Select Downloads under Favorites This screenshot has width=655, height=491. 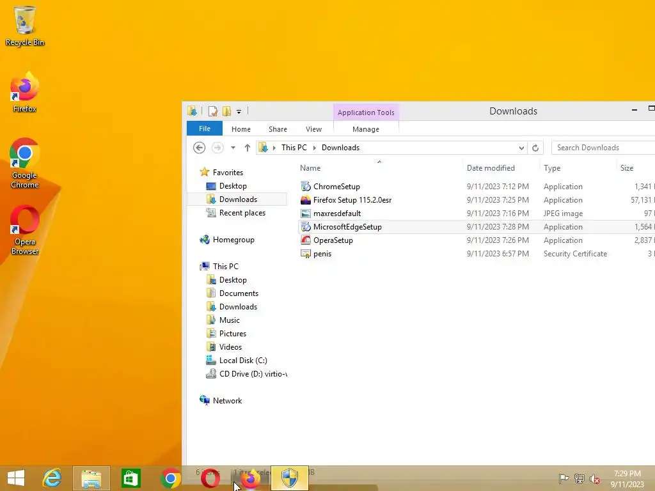coord(238,199)
